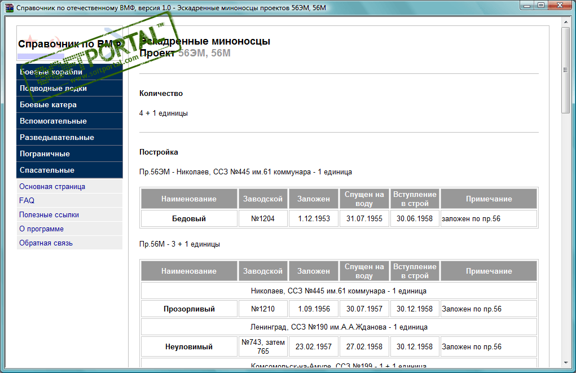Select the Вспомогательные menu item
This screenshot has width=576, height=373.
click(x=69, y=121)
